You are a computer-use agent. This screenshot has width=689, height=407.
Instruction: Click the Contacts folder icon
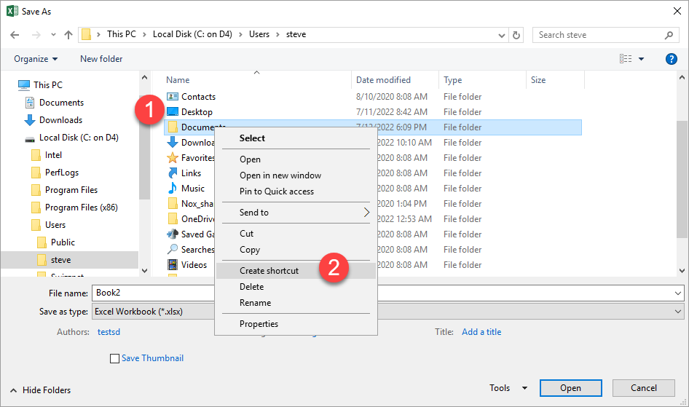coord(173,97)
